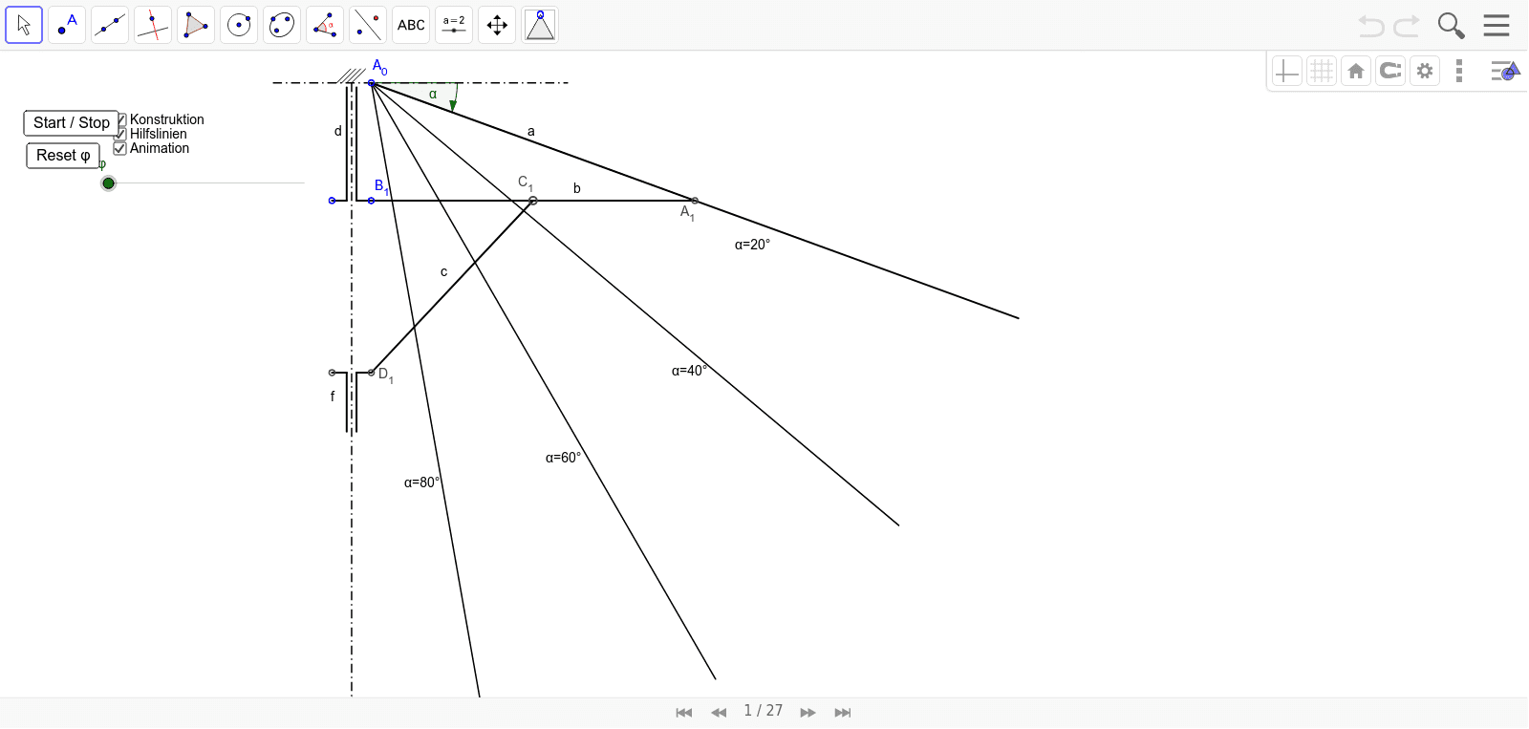Click the segment label a

[x=531, y=132]
